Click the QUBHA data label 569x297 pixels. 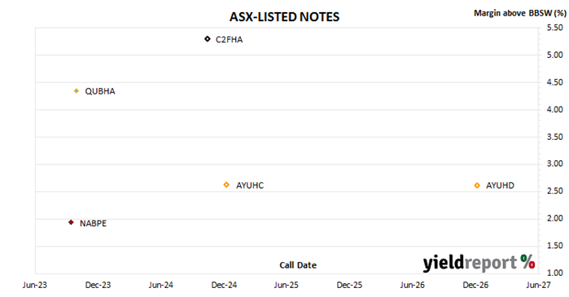tap(100, 91)
